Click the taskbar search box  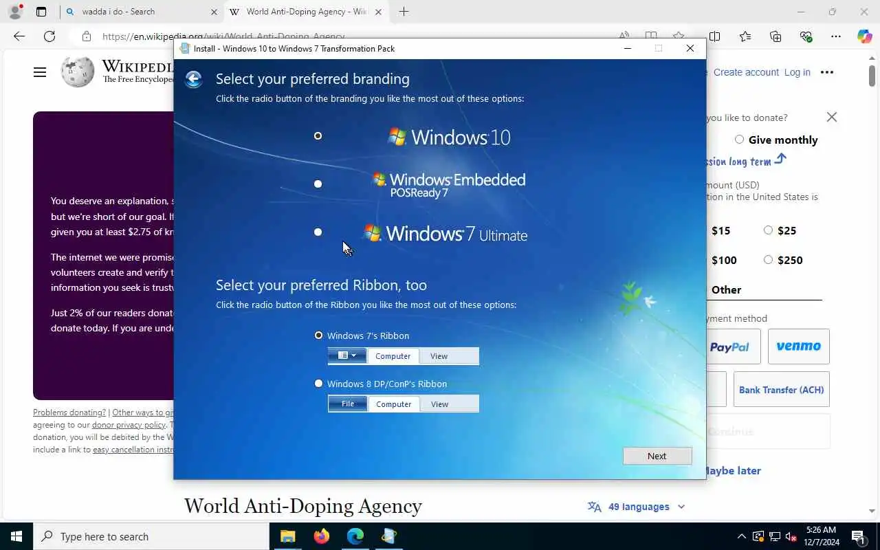click(151, 536)
